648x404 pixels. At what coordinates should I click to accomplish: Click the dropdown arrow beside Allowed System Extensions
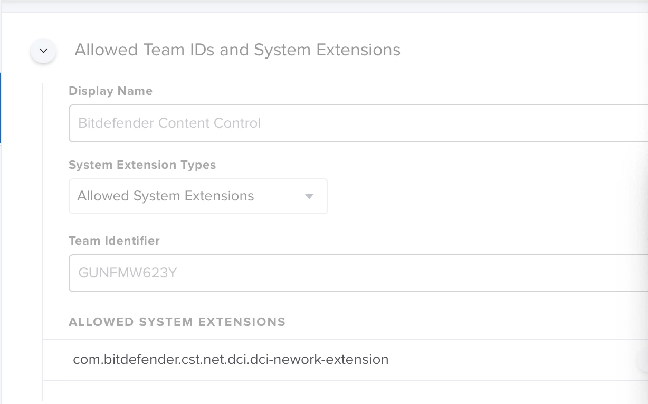tap(309, 197)
